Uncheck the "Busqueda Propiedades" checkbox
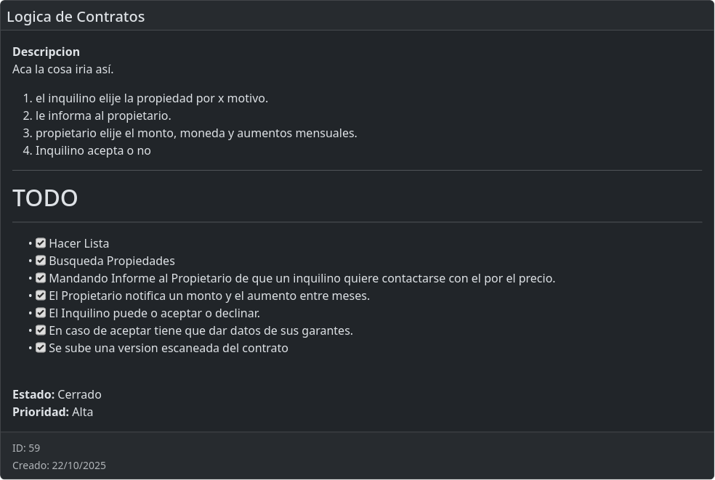The width and height of the screenshot is (715, 480). [41, 261]
